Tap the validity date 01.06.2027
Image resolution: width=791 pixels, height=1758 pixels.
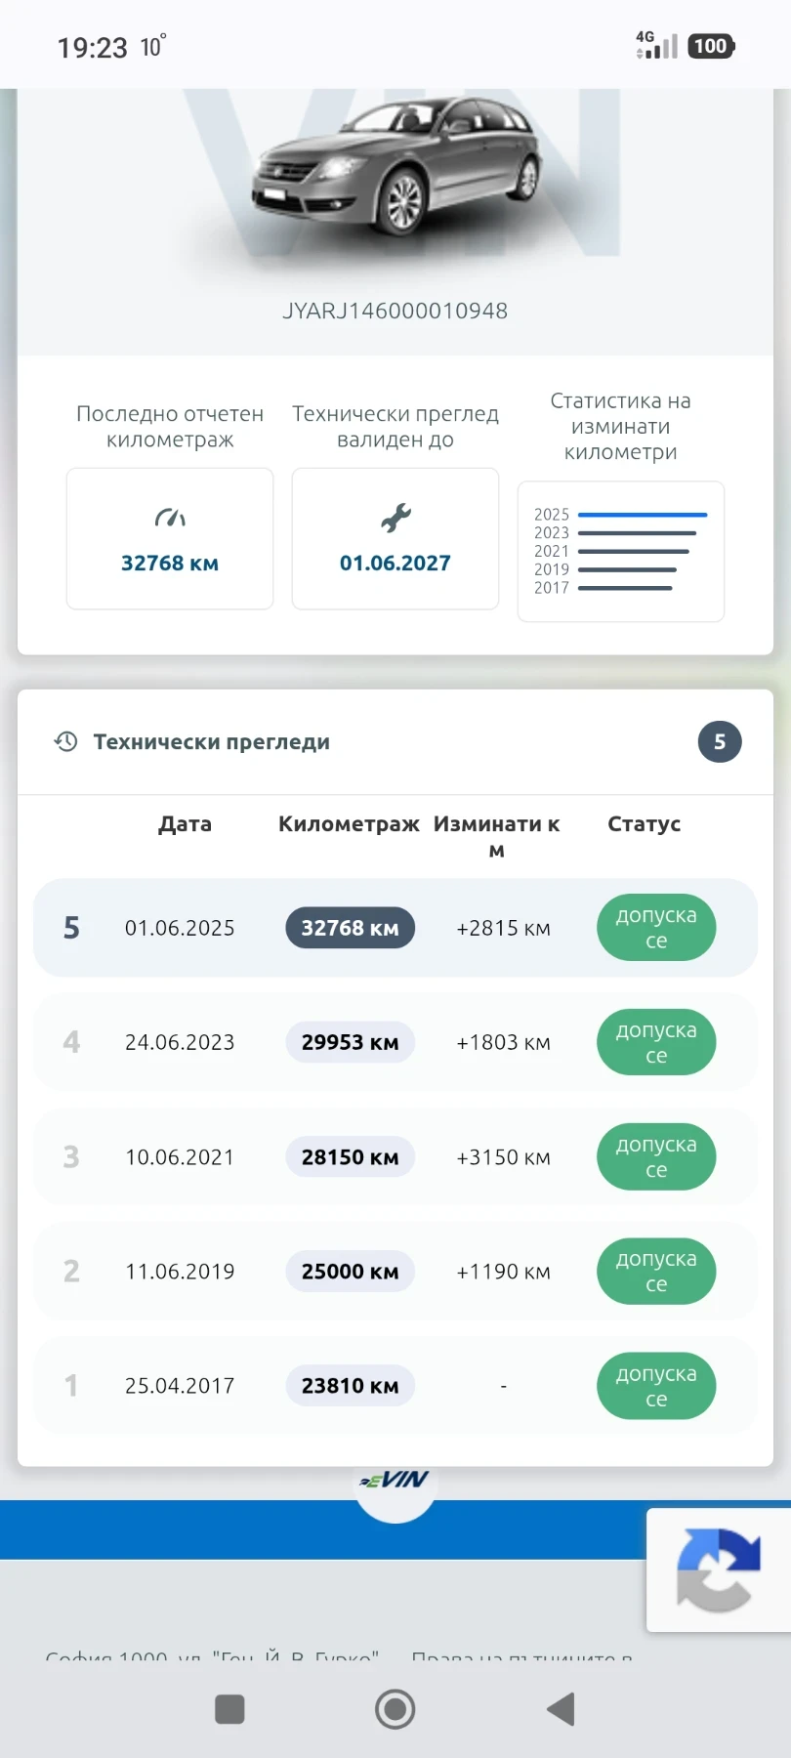pos(395,564)
